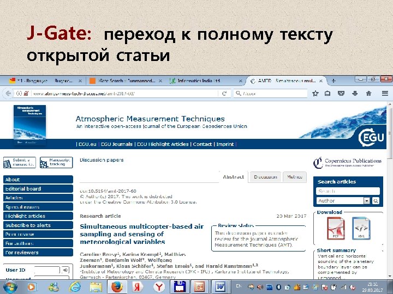
Task: Open PowerPoint from the taskbar
Action: coord(200,287)
